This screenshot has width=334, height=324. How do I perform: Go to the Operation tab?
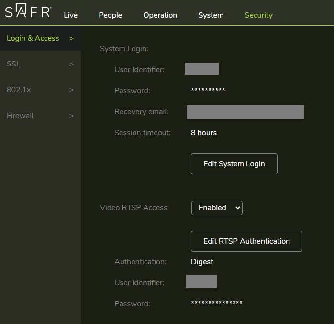[160, 15]
